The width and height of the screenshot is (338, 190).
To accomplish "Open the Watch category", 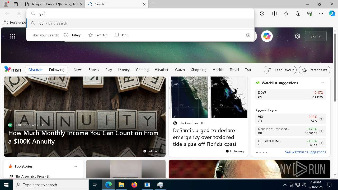I will pos(180,70).
